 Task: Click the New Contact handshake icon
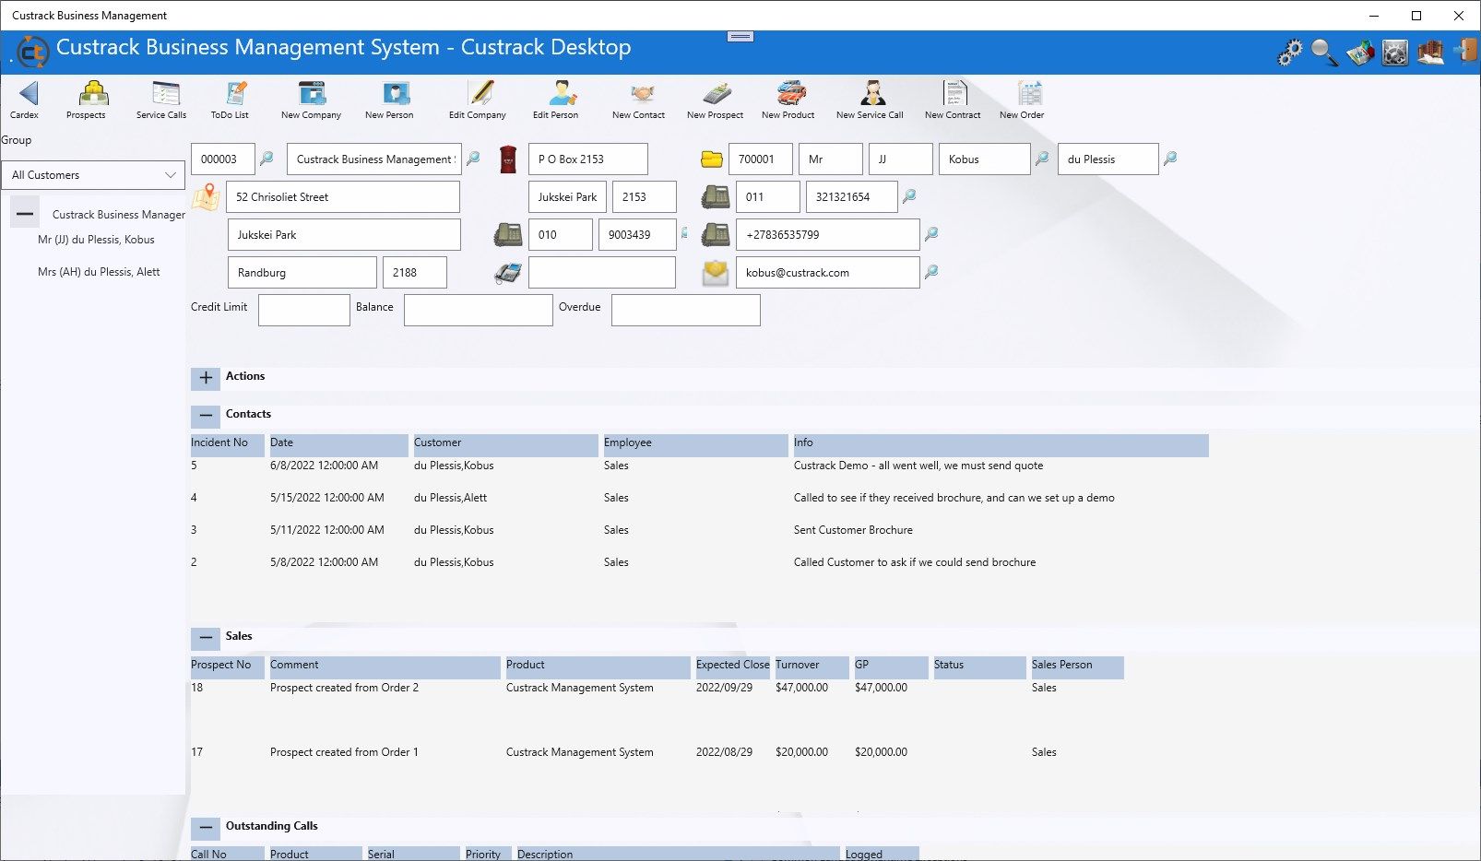pos(642,93)
